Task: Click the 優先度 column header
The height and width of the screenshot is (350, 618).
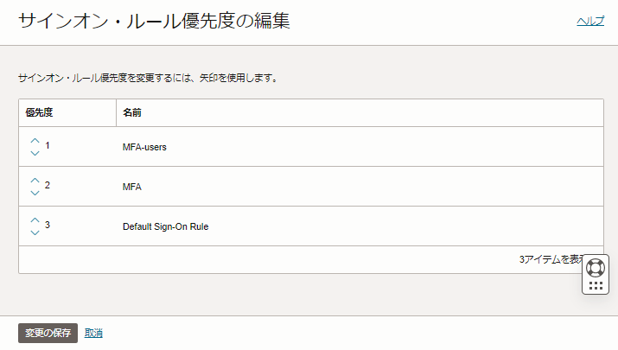Action: [41, 112]
